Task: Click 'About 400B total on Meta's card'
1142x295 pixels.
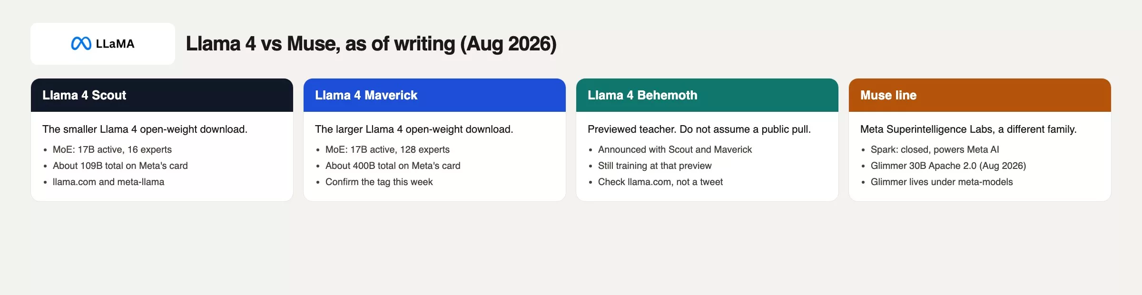Action: (x=393, y=166)
